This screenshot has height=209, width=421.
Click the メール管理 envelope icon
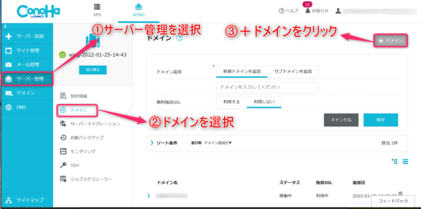(9, 65)
